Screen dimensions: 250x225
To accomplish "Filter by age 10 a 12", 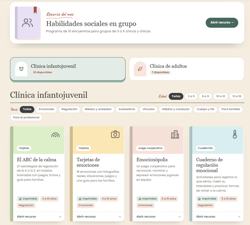I will tap(221, 96).
